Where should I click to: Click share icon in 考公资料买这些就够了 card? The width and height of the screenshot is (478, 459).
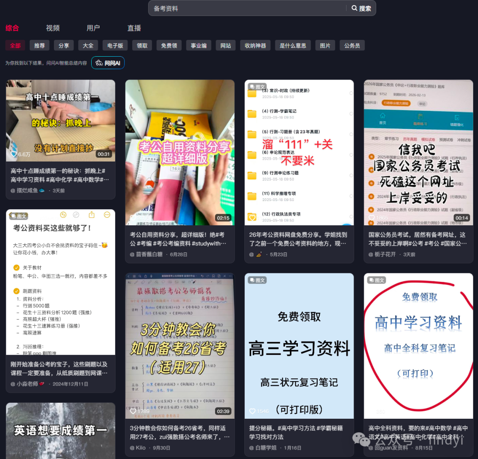(92, 215)
